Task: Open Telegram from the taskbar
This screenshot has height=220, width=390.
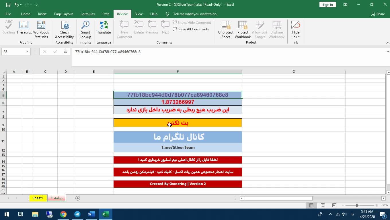Action: (x=77, y=214)
